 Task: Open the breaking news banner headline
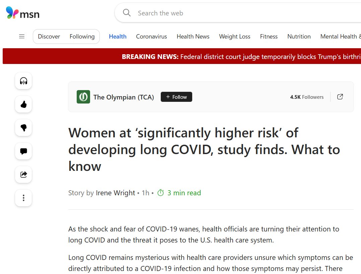(241, 57)
